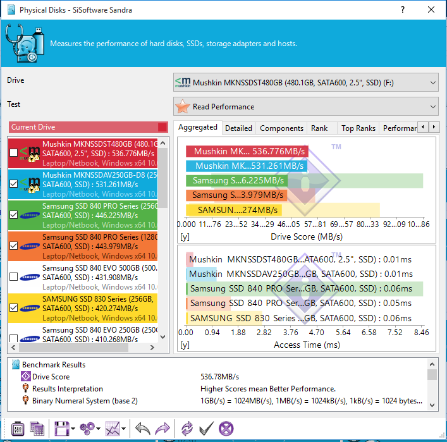Uncheck the Mushkin MKNSSDAV250GB-D8 checkbox

pos(13,184)
